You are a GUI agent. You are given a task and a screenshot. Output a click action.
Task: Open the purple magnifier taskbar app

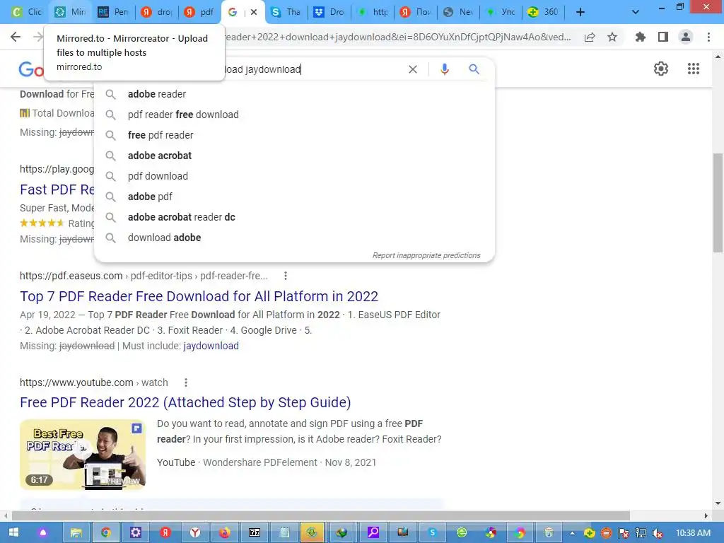coord(373,532)
